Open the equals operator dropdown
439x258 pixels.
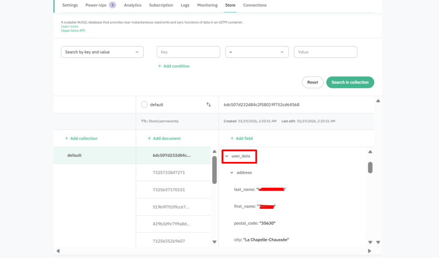257,52
